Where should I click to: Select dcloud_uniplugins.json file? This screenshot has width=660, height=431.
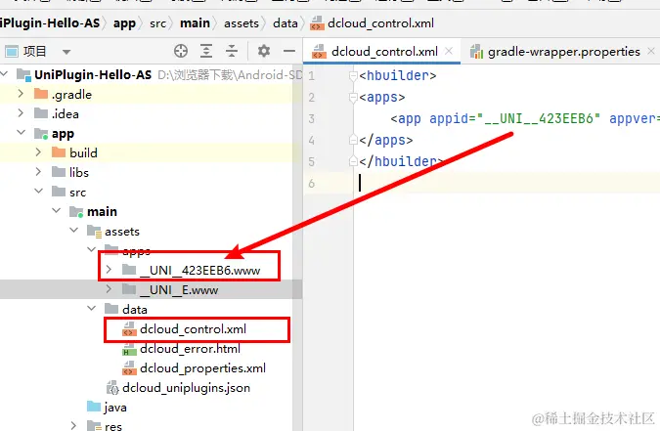click(179, 387)
